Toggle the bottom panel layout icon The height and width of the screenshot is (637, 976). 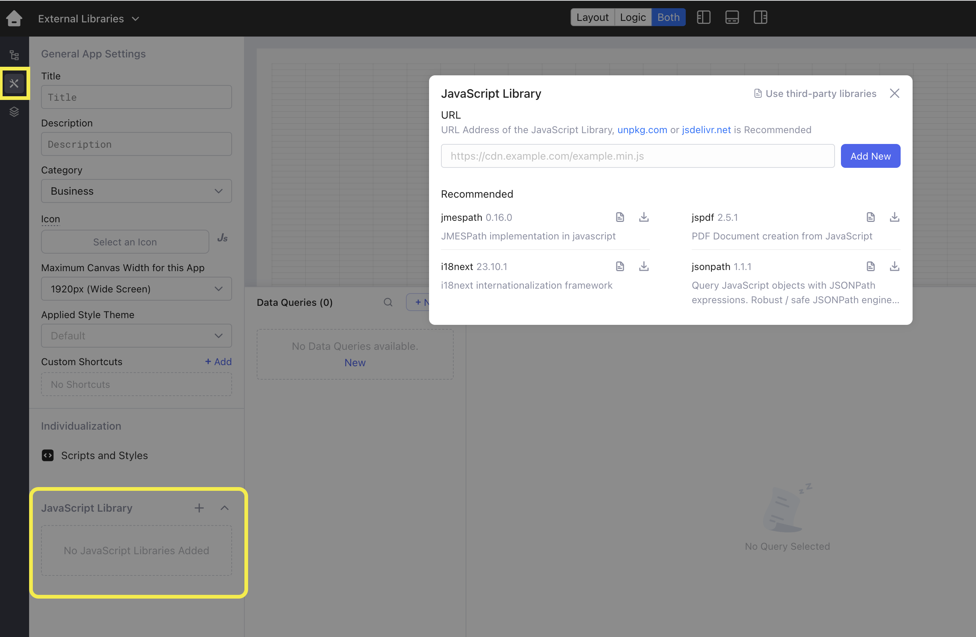click(732, 17)
